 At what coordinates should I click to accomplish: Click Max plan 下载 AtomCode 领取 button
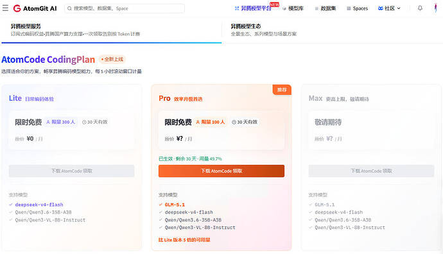[371, 171]
